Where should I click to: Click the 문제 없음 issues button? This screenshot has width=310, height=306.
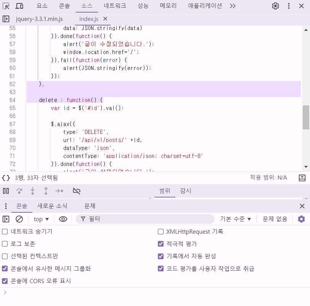click(275, 219)
